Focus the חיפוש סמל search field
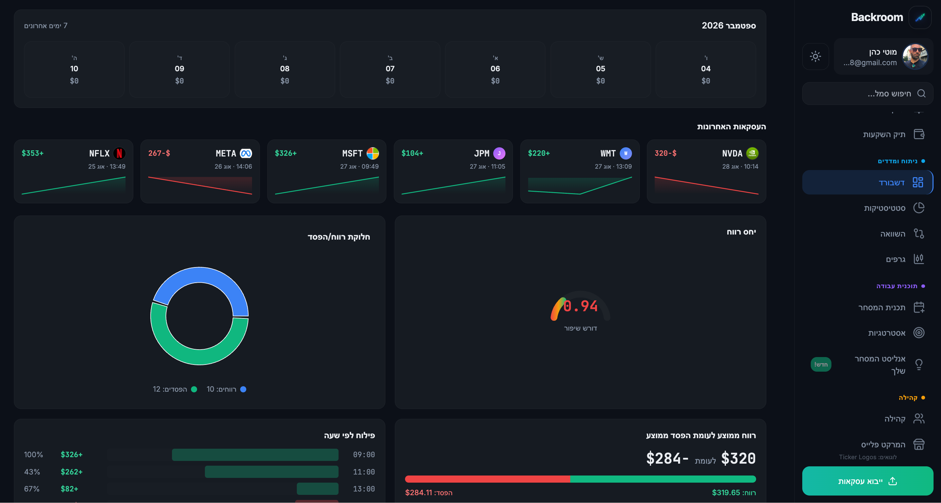This screenshot has width=941, height=503. pyautogui.click(x=868, y=94)
